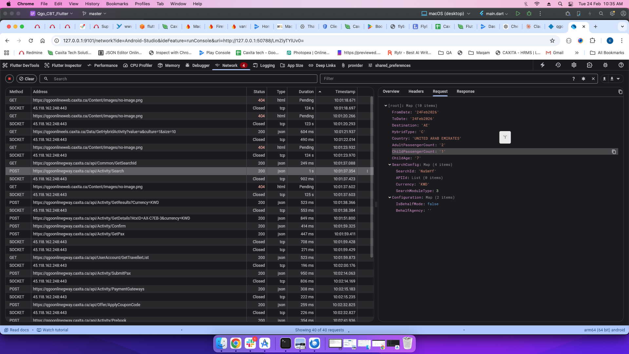This screenshot has width=629, height=354.
Task: Click the DevTools hot reload lightning icon
Action: pos(543,65)
